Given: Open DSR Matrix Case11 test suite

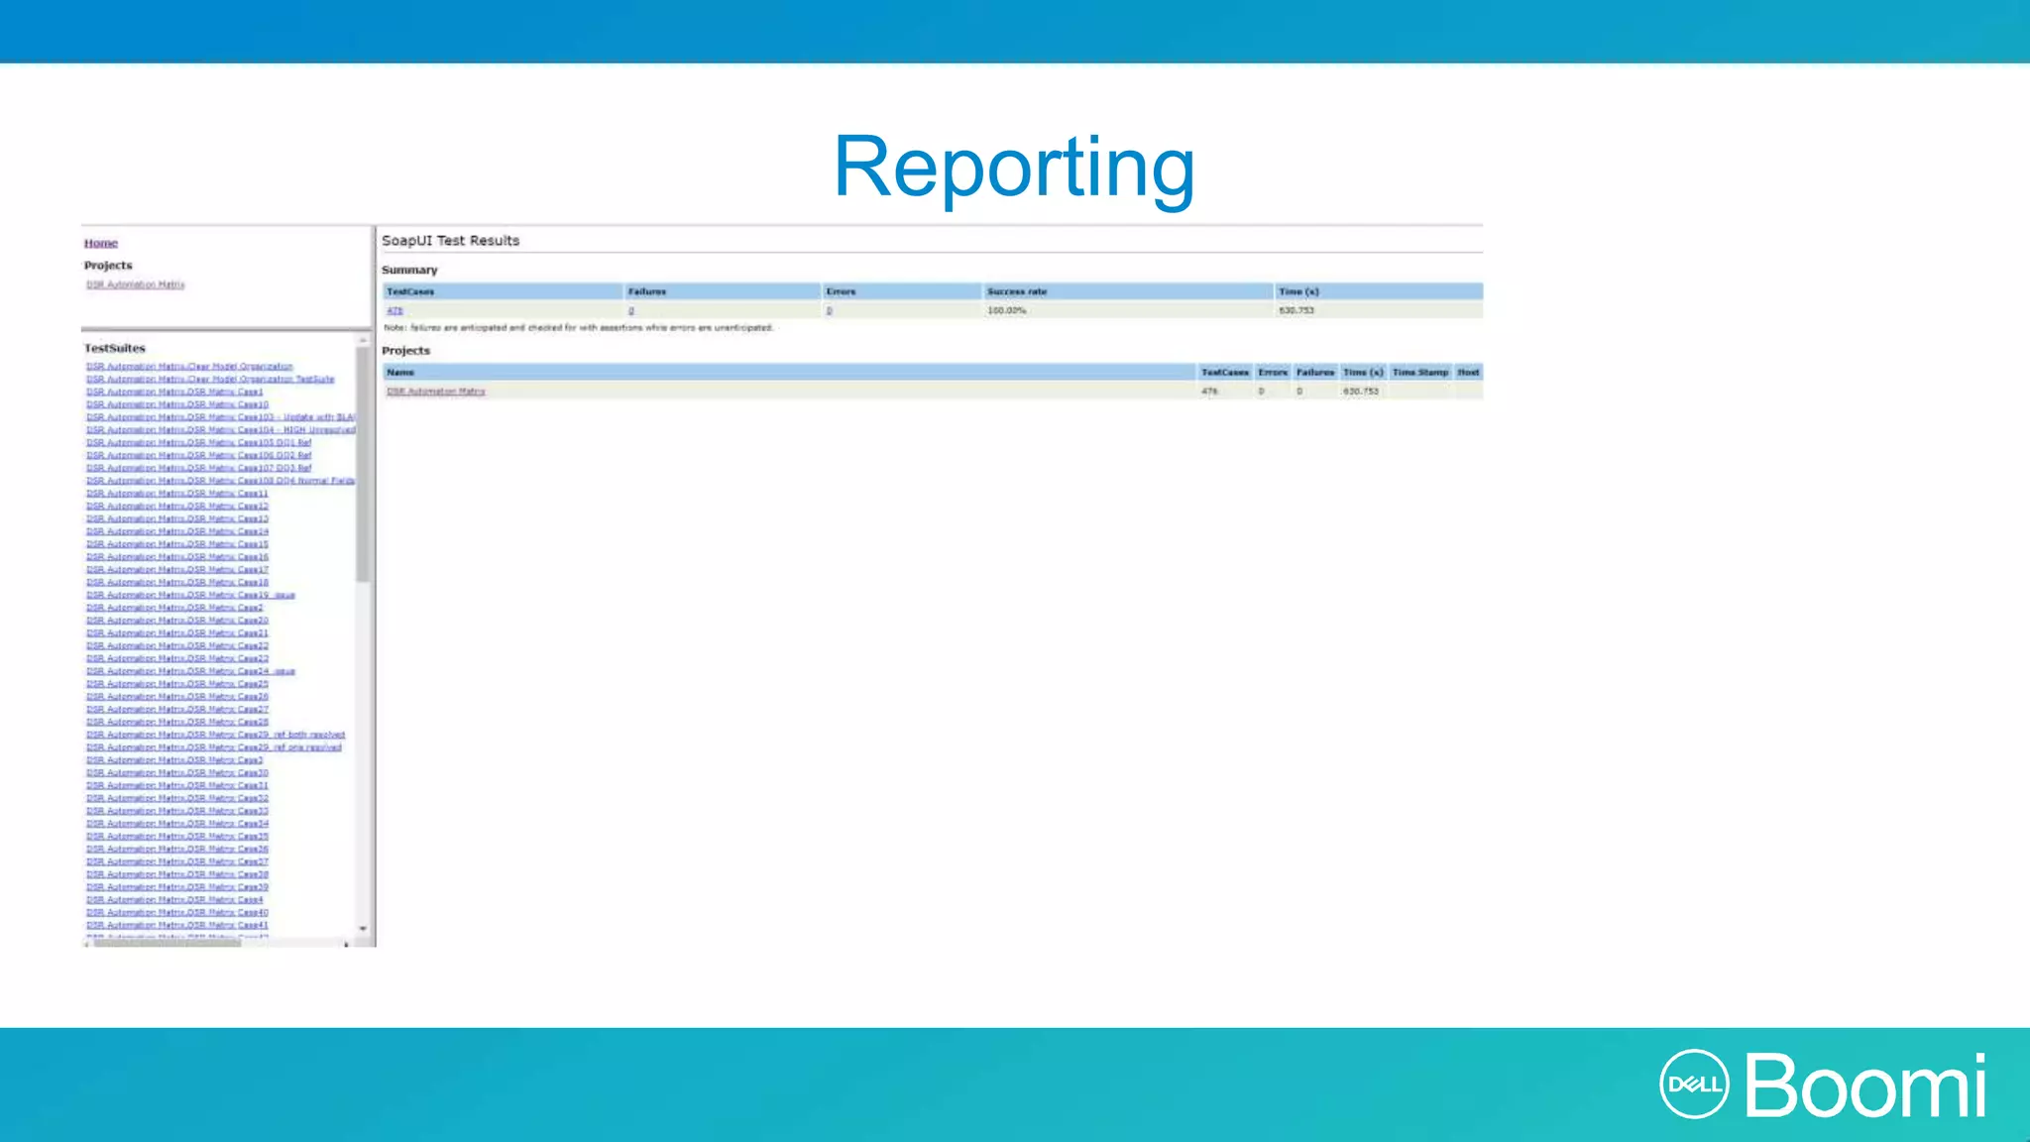Looking at the screenshot, I should (176, 494).
